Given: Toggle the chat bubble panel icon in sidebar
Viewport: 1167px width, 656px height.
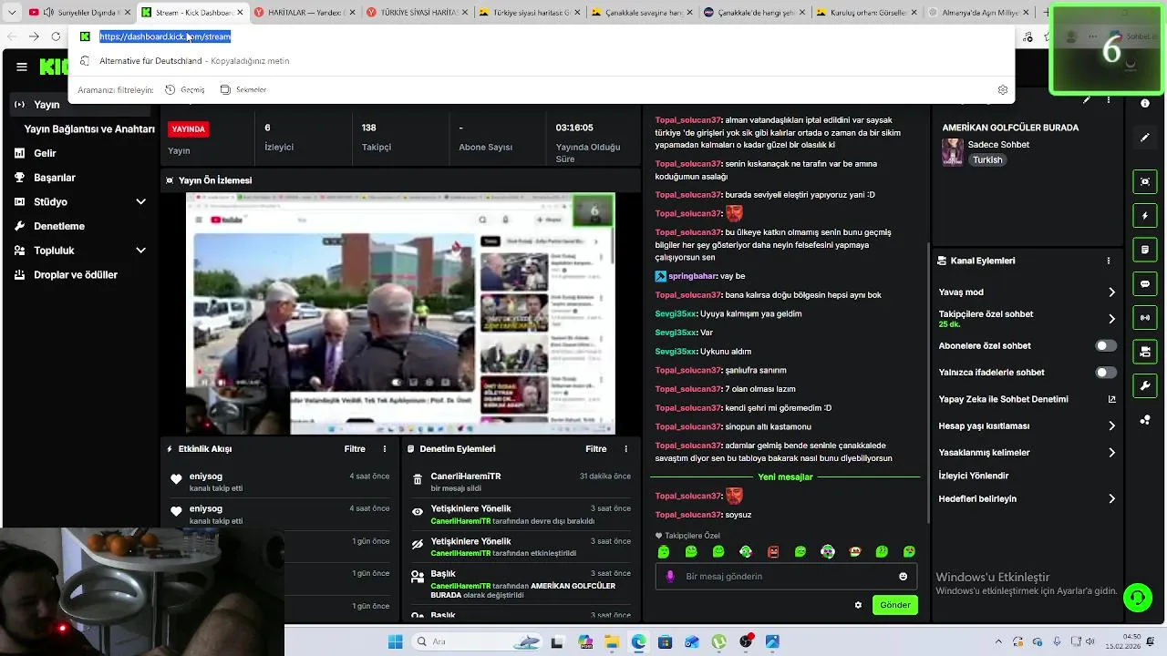Looking at the screenshot, I should [x=1145, y=283].
